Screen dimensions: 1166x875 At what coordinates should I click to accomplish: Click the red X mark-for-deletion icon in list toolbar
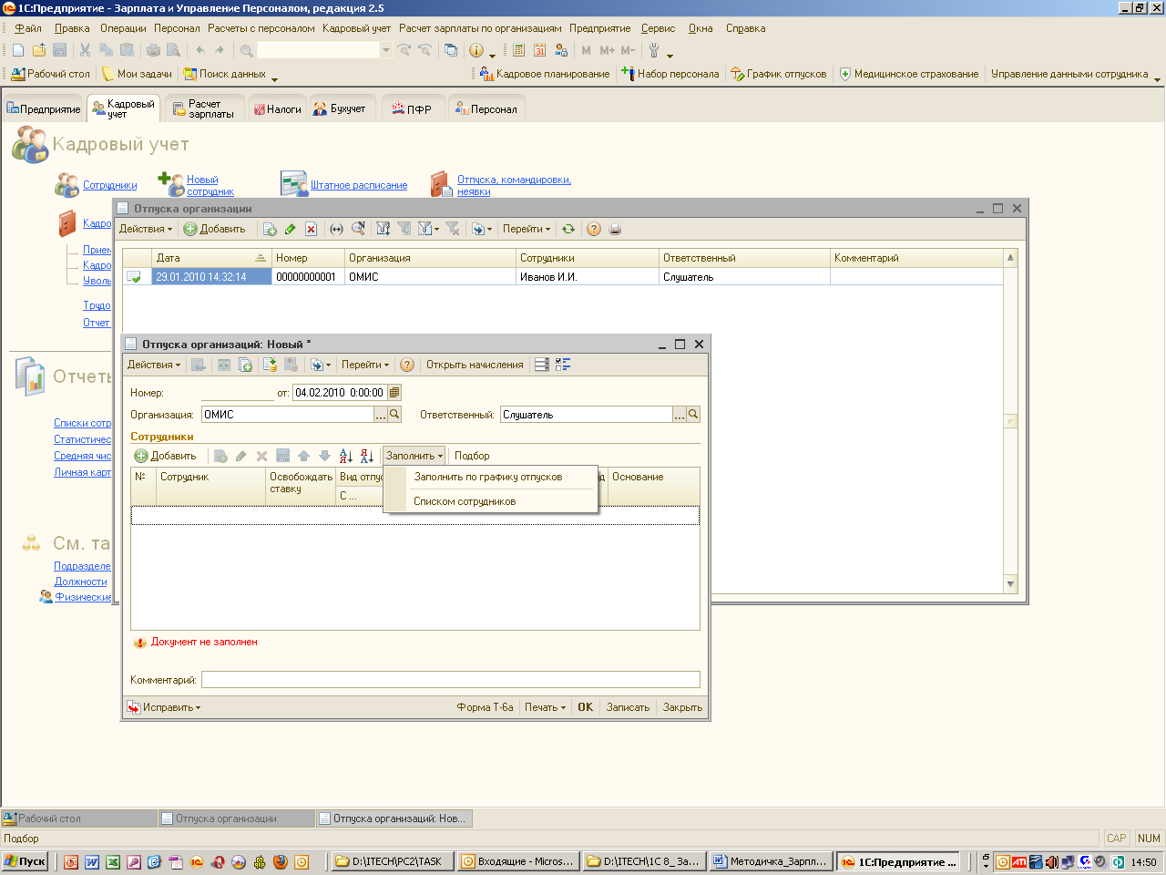(x=311, y=229)
